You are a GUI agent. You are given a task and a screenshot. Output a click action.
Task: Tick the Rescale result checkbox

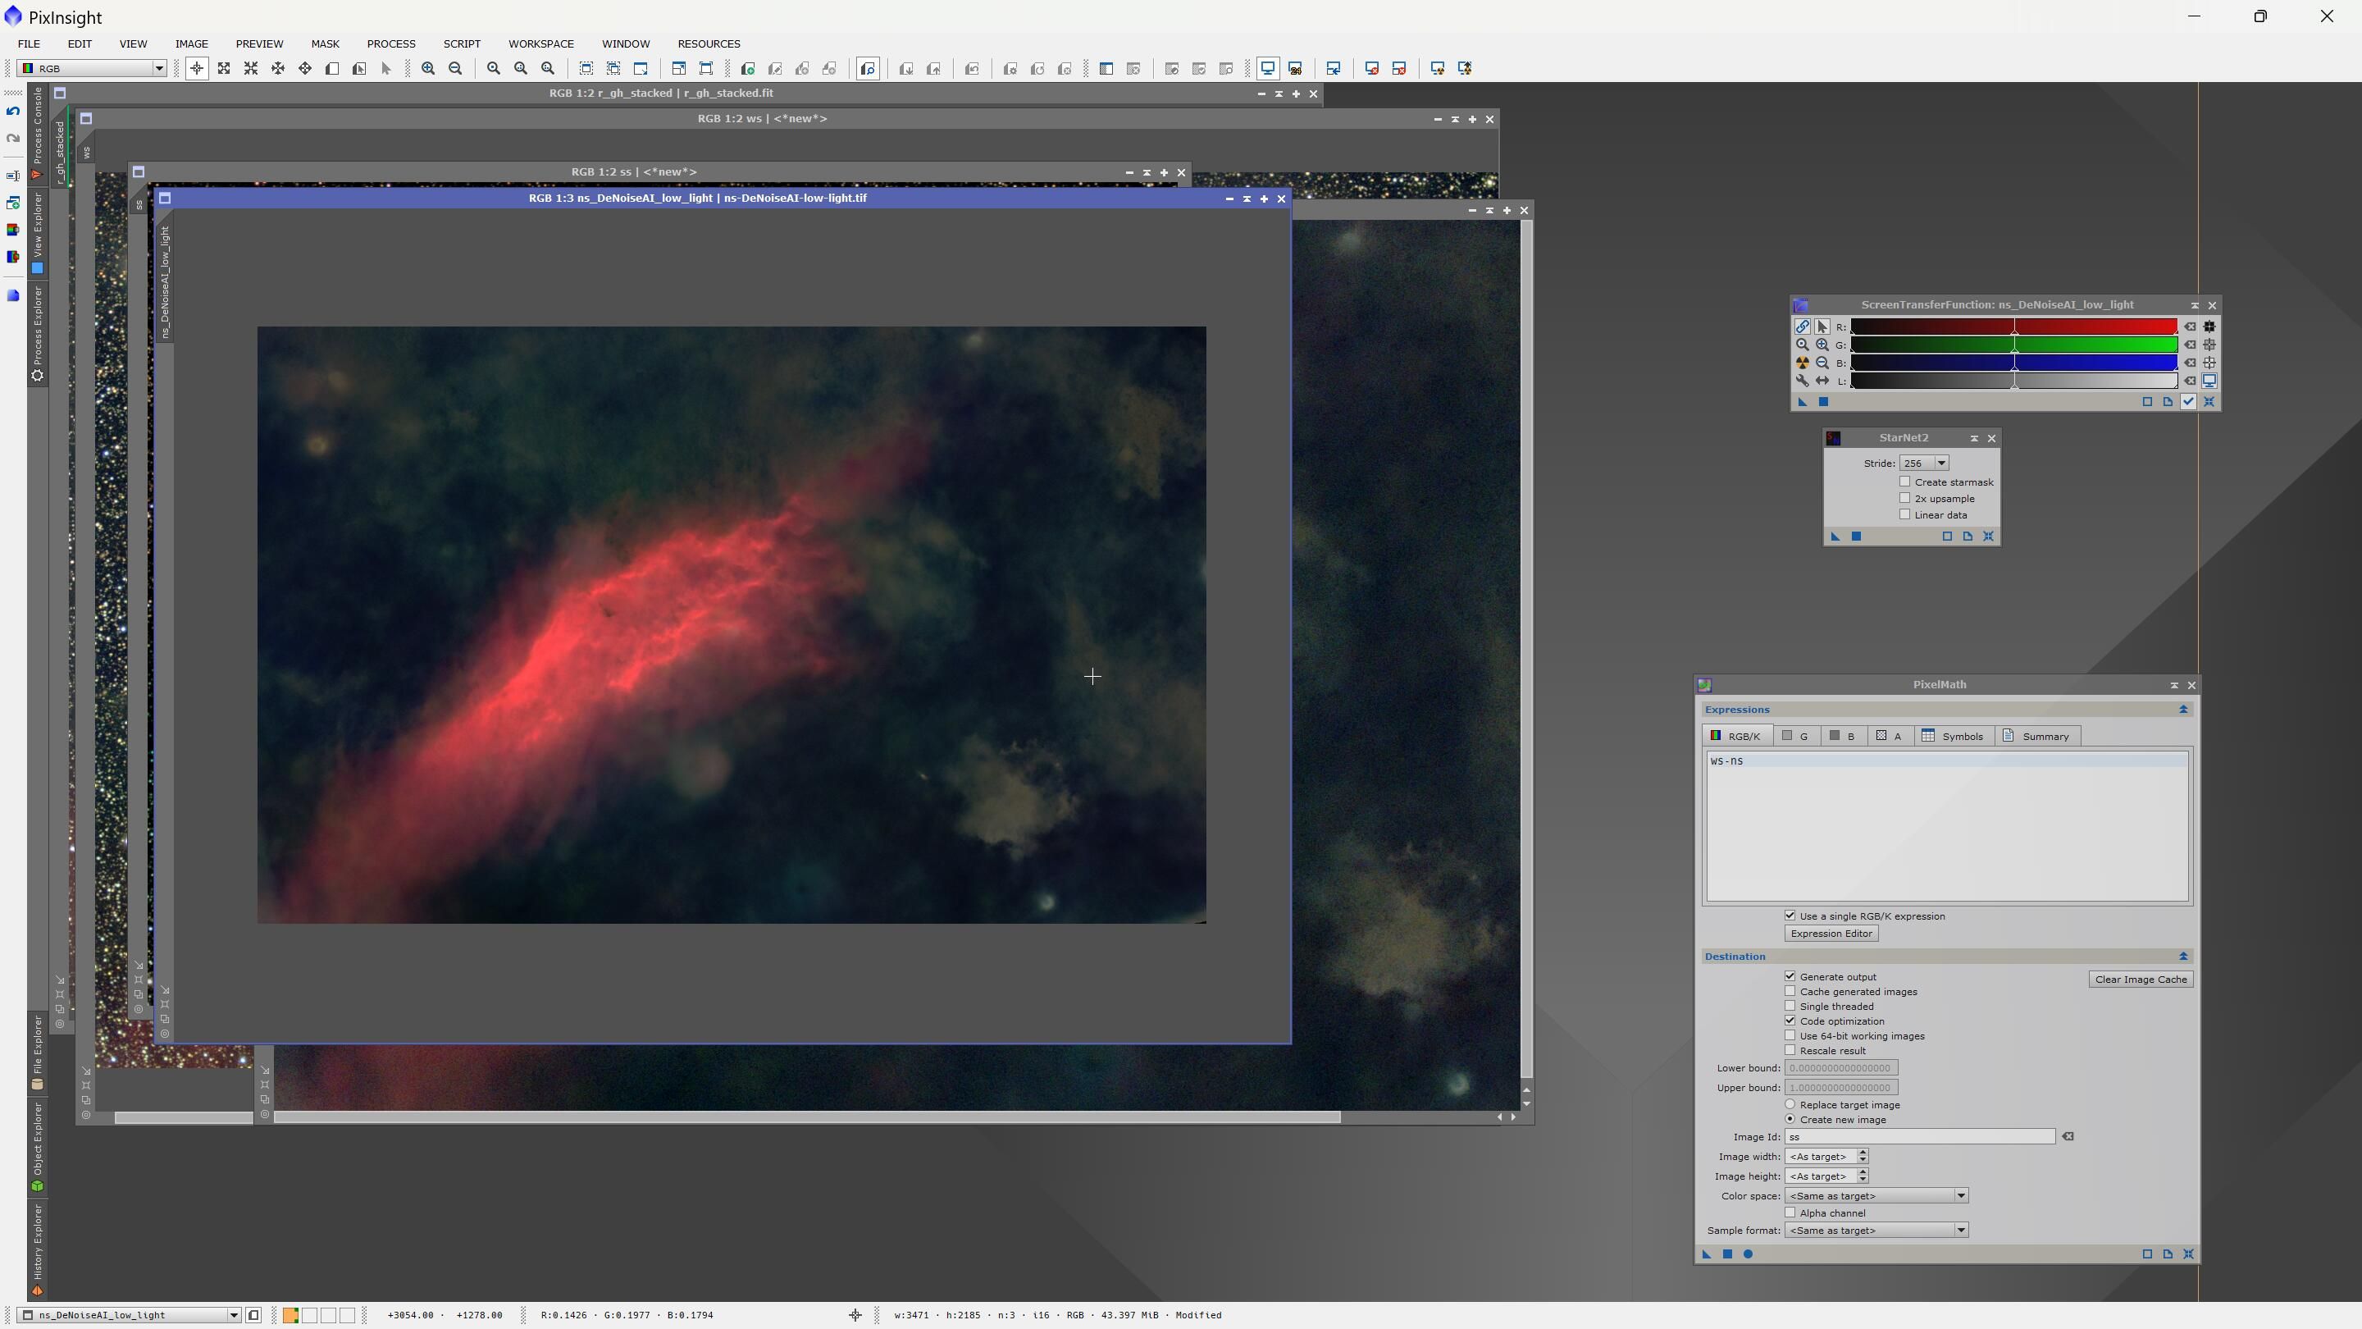pyautogui.click(x=1790, y=1050)
